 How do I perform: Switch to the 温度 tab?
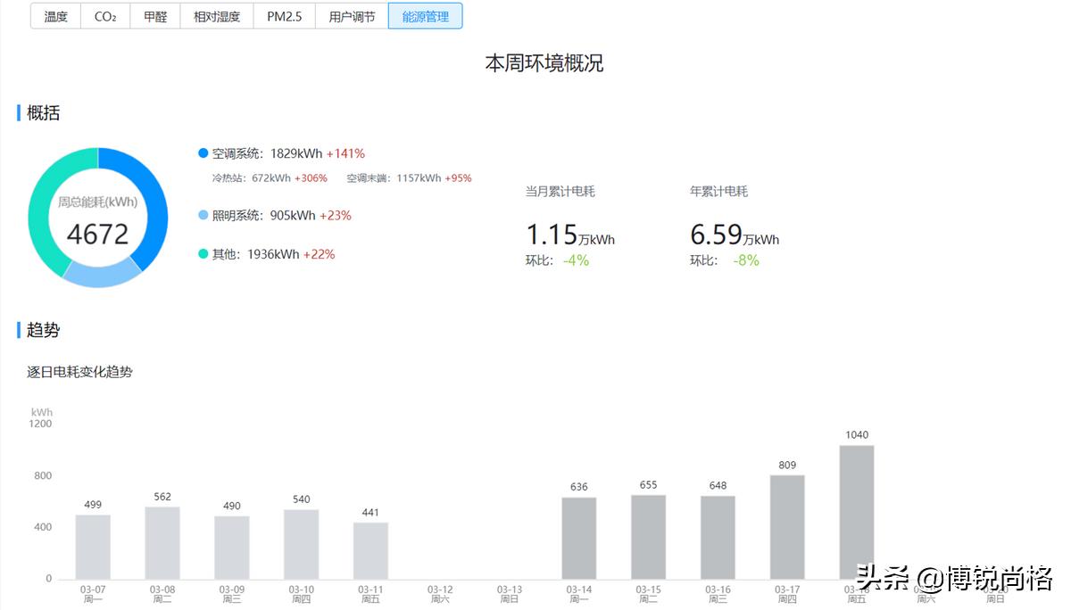tap(55, 15)
